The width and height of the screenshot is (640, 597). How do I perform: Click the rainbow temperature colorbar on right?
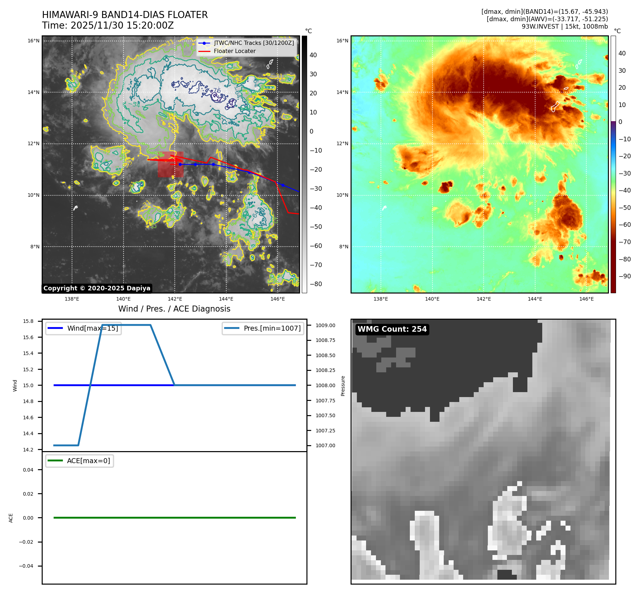tap(613, 164)
